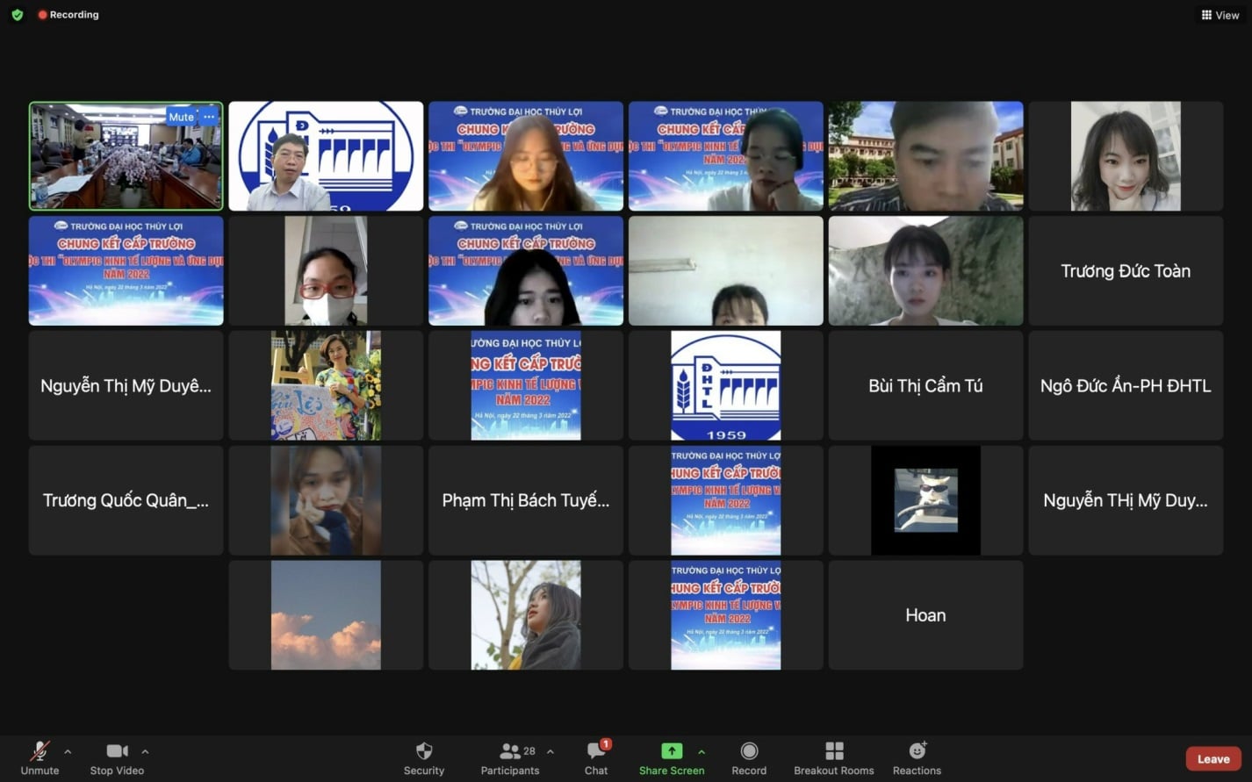Open share screen options arrow
Screen dimensions: 1252x782
pos(702,751)
